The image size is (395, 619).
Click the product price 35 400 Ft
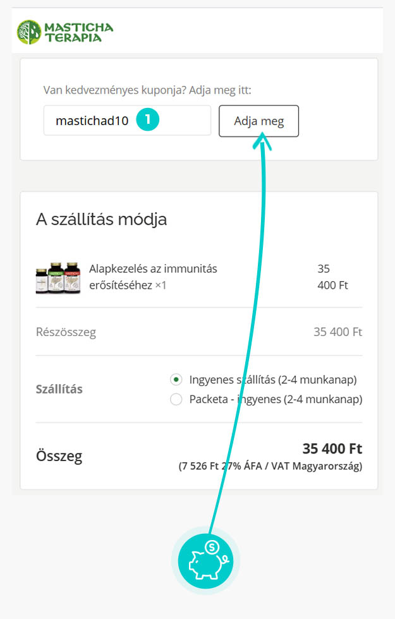point(332,277)
